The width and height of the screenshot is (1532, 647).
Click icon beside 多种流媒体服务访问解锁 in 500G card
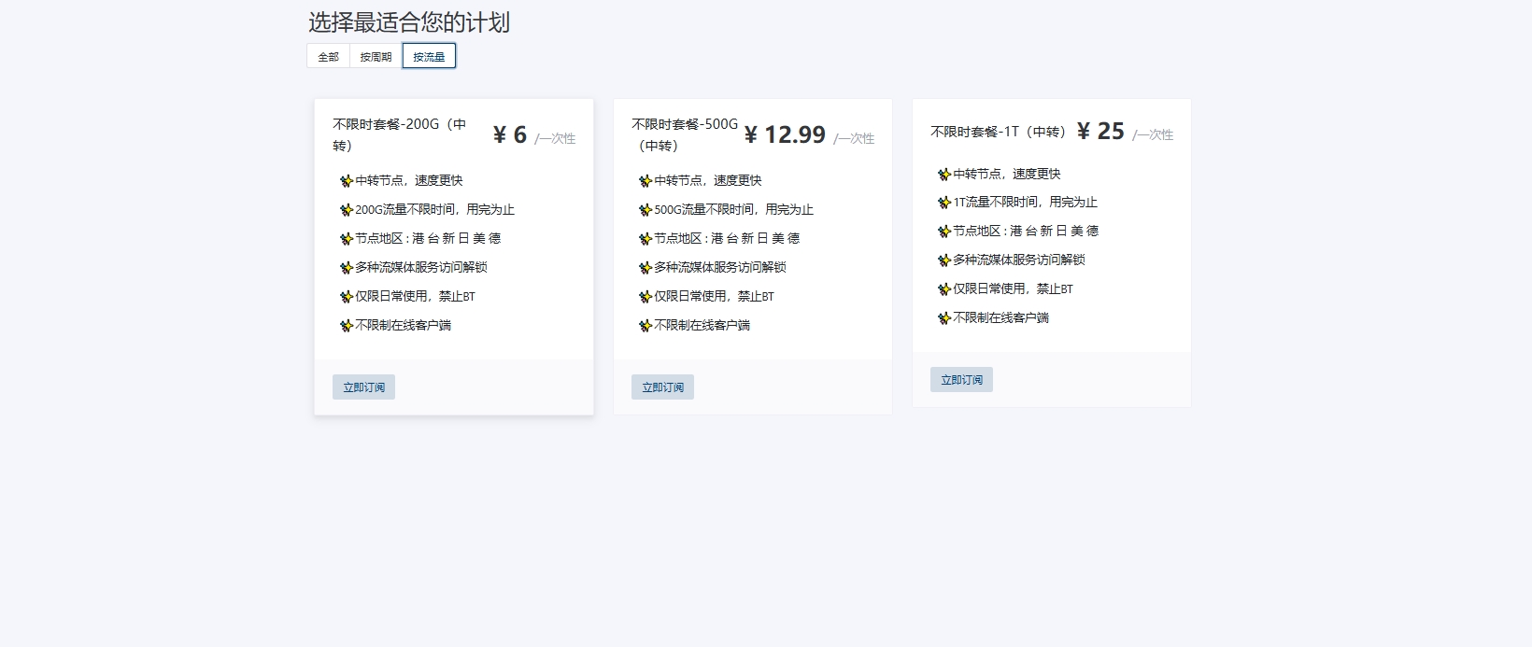[645, 268]
